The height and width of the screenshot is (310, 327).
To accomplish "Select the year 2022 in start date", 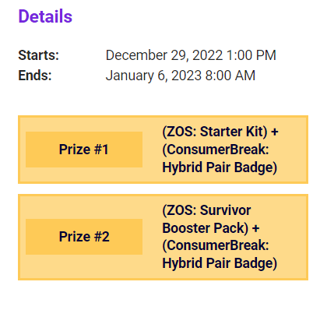I will point(207,55).
